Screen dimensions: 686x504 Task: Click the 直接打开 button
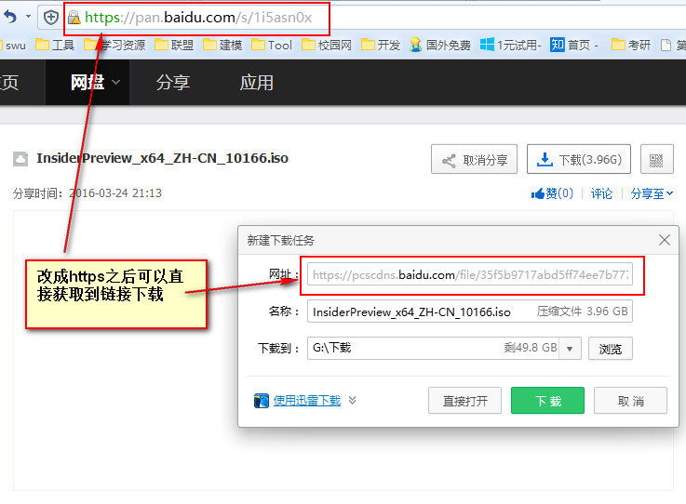[x=464, y=401]
